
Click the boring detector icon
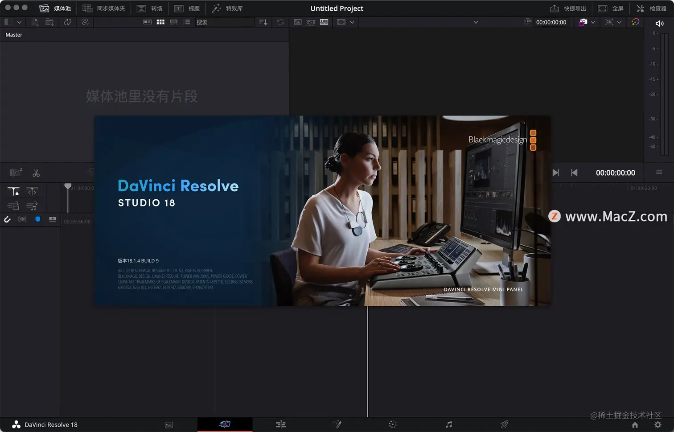click(16, 173)
